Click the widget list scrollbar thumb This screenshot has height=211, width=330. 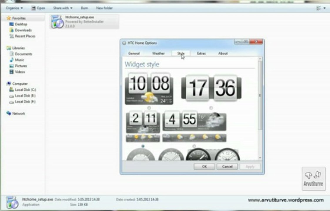260,95
